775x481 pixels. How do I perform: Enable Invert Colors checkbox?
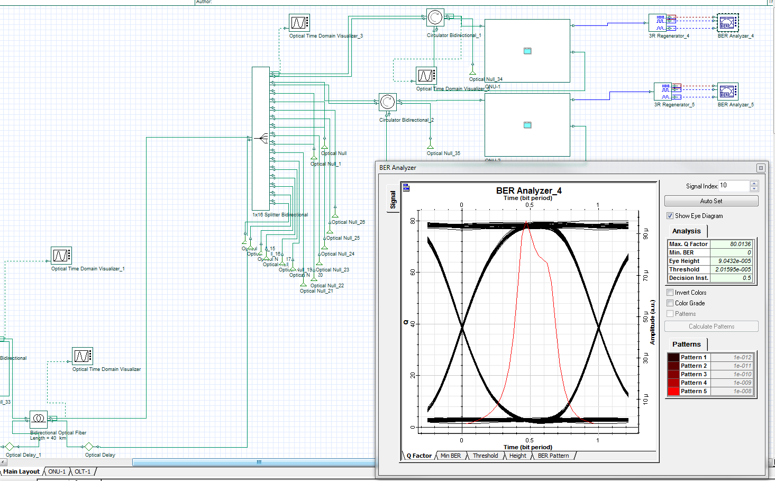[x=670, y=293]
